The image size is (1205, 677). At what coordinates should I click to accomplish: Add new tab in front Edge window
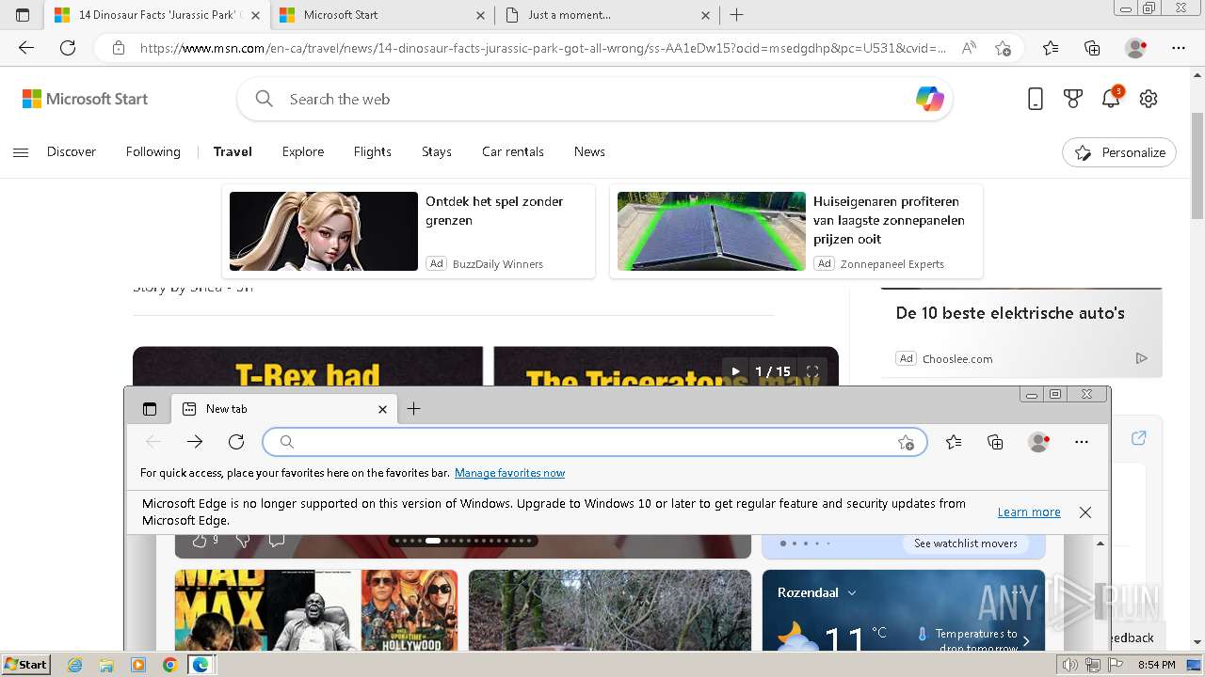click(x=413, y=409)
